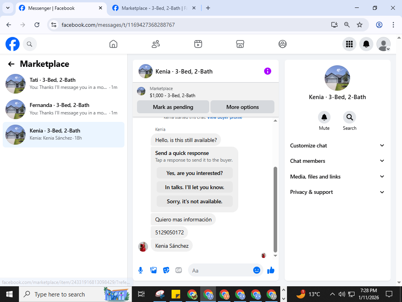Image resolution: width=402 pixels, height=302 pixels.
Task: Expand the Privacy & support section
Action: tap(337, 192)
